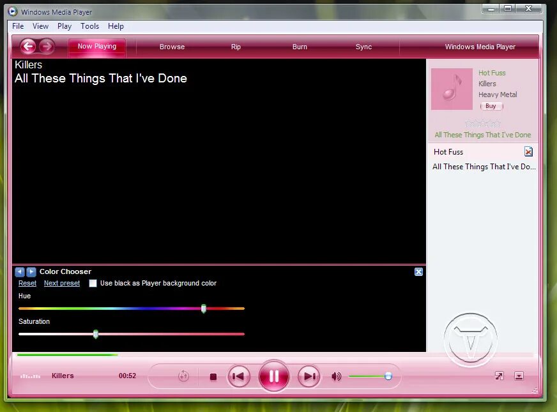557x412 pixels.
Task: Click the circular V logo in the list pane
Action: coord(470,340)
